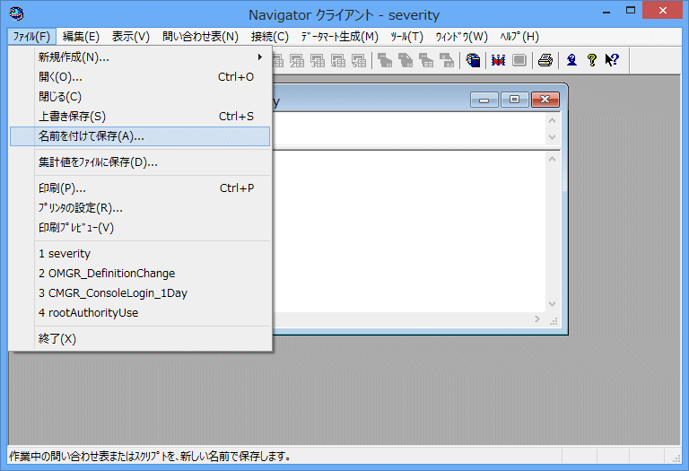Viewport: 689px width, 471px height.
Task: Click the arrow with question mark icon
Action: point(612,60)
